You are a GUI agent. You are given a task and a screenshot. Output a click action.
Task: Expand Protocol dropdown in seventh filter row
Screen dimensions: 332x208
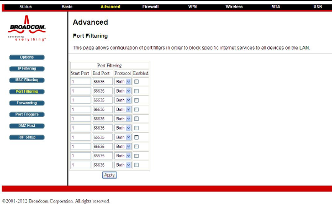coord(123,137)
